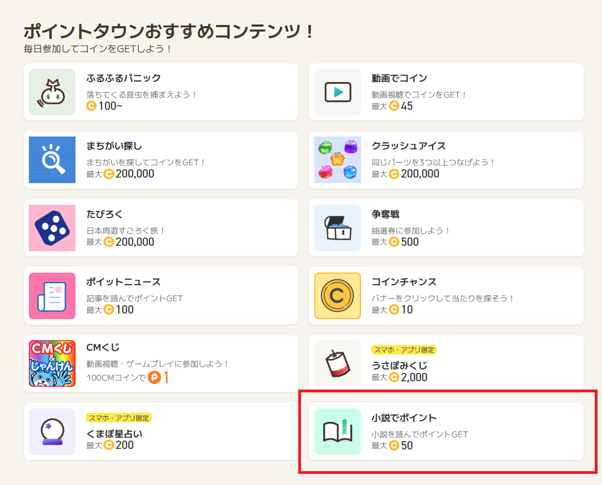The height and width of the screenshot is (485, 602).
Task: Click the ポイントタウンおすすめコンテンツ！ heading
Action: point(169,31)
